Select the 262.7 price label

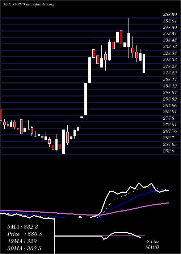click(168, 138)
